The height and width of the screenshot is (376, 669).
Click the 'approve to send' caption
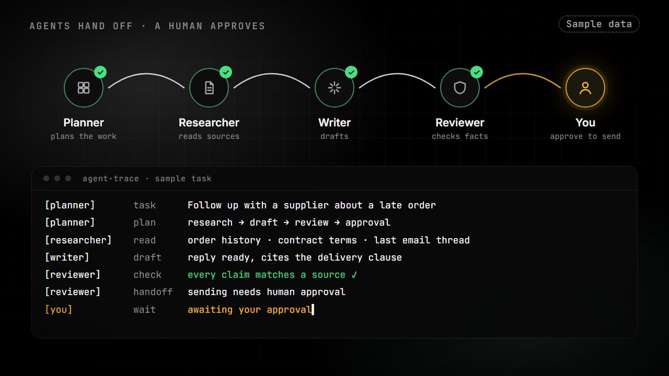tap(585, 136)
